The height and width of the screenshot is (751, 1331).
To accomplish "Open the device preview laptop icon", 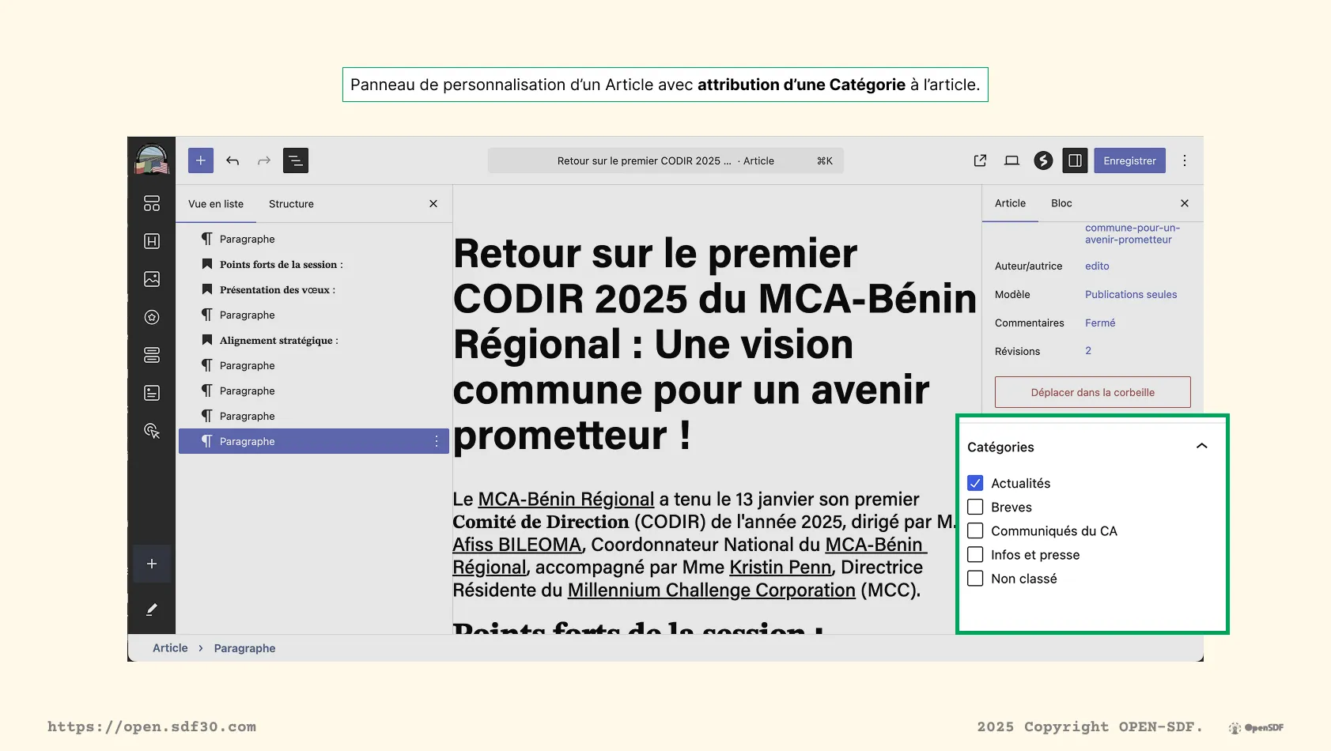I will click(1011, 160).
